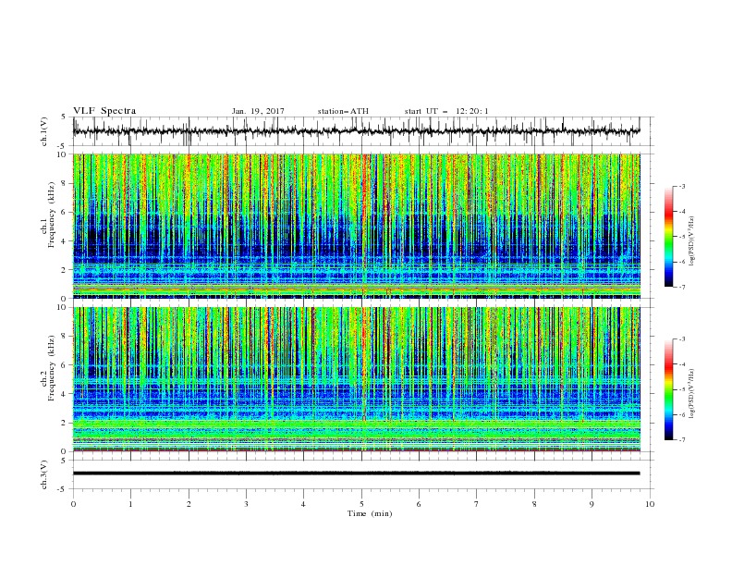This screenshot has height=566, width=732.
Task: Click the ch.1 spectrogram color scale bar
Action: coord(669,237)
